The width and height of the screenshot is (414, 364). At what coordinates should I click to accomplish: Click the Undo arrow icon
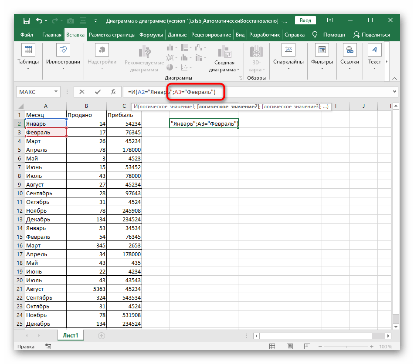40,20
